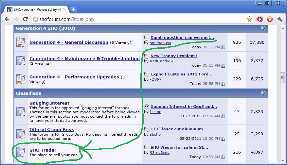This screenshot has height=165, width=287.
Task: View RedCandySHO's profile
Action: 163,61
